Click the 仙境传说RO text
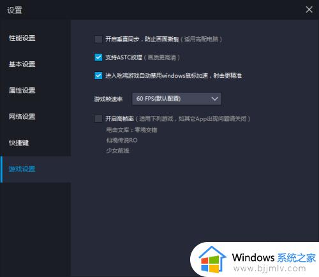The width and height of the screenshot is (319, 277). pyautogui.click(x=122, y=140)
